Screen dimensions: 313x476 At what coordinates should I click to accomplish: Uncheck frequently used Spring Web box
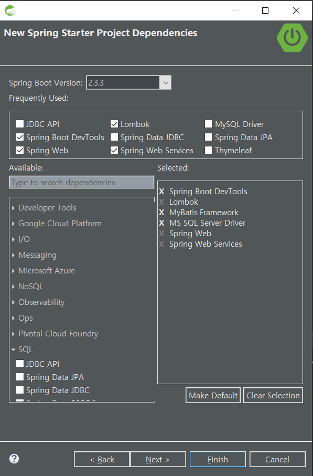(x=20, y=150)
